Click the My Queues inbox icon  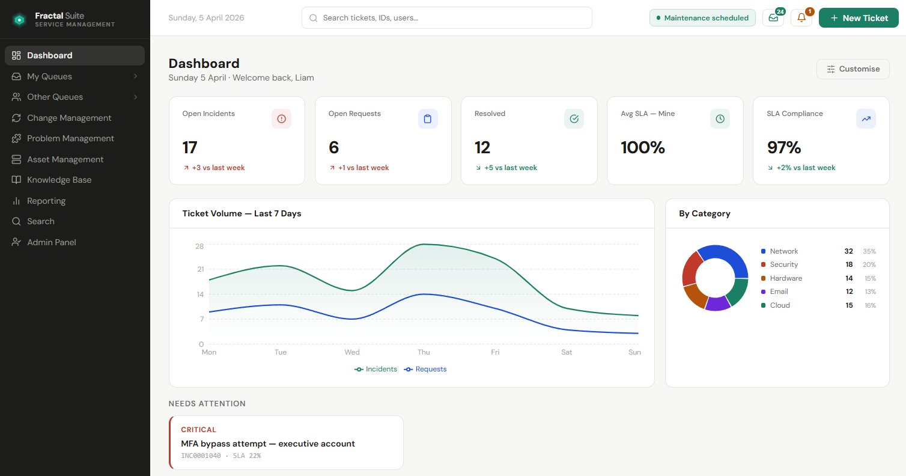[x=16, y=76]
